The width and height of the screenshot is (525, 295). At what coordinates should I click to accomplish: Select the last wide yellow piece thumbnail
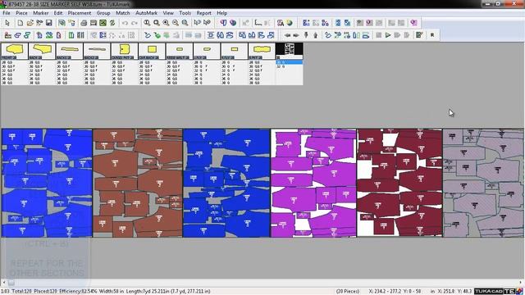262,51
